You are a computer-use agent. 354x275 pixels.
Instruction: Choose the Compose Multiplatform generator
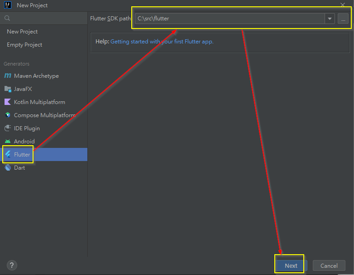(44, 115)
